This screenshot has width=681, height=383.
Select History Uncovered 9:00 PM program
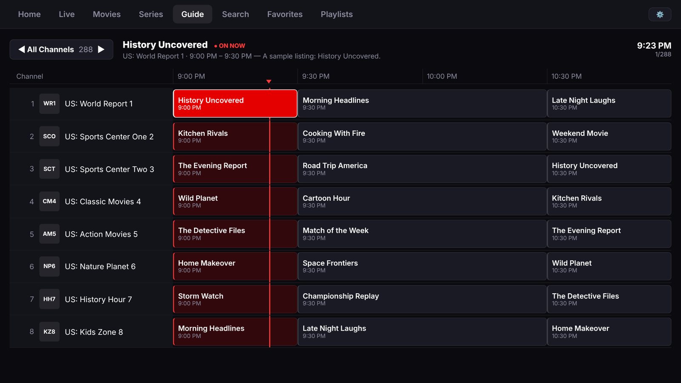click(x=235, y=103)
